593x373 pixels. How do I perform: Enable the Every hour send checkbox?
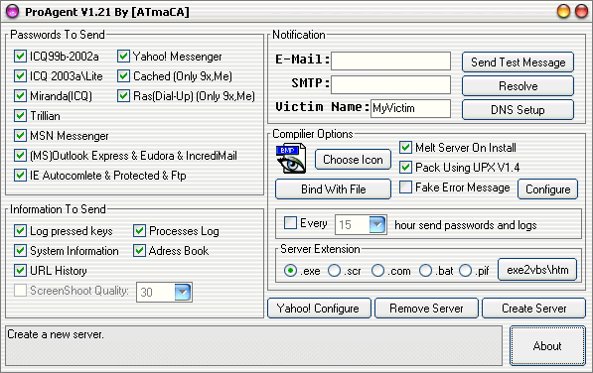(x=290, y=223)
